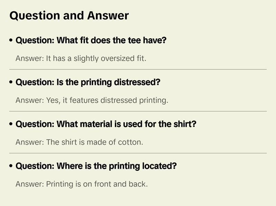Click the answer "Printing is on front and back."

coord(81,184)
